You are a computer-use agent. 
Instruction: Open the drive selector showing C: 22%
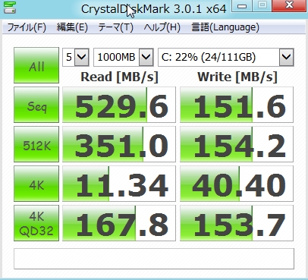[226, 57]
